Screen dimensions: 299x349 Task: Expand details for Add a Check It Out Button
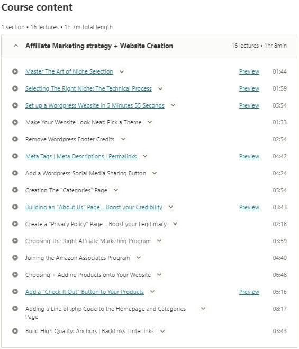(x=152, y=292)
